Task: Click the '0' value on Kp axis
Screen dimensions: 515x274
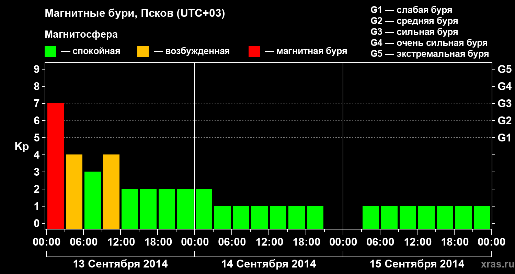Action: tap(37, 223)
